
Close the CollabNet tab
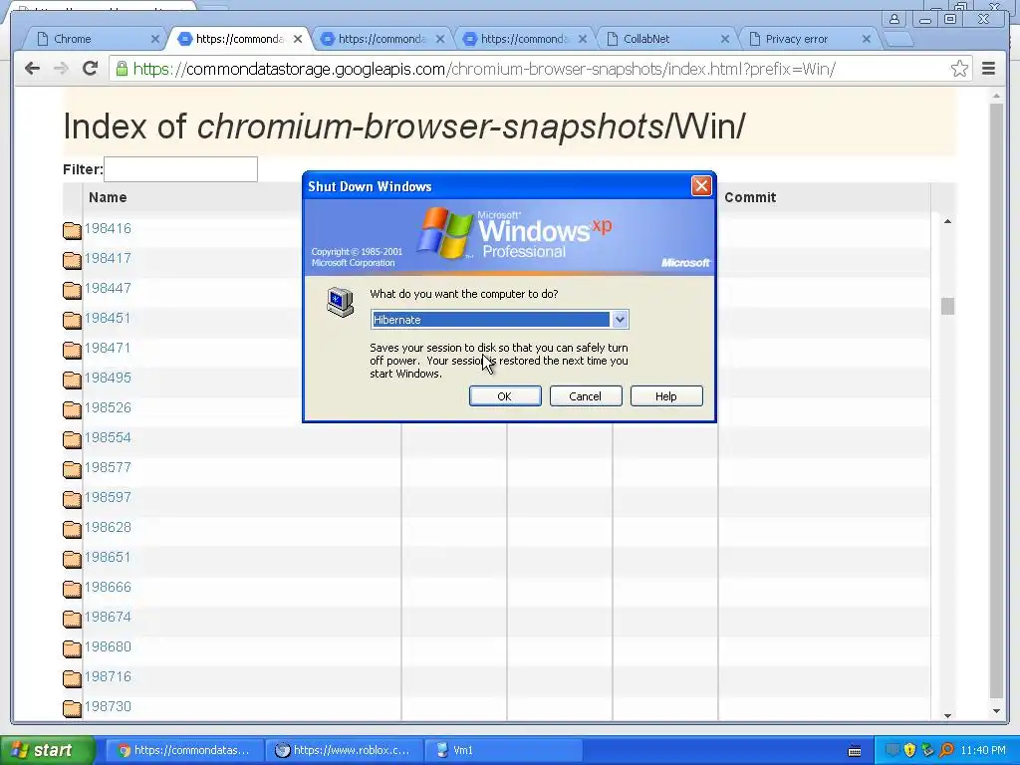[x=725, y=39]
